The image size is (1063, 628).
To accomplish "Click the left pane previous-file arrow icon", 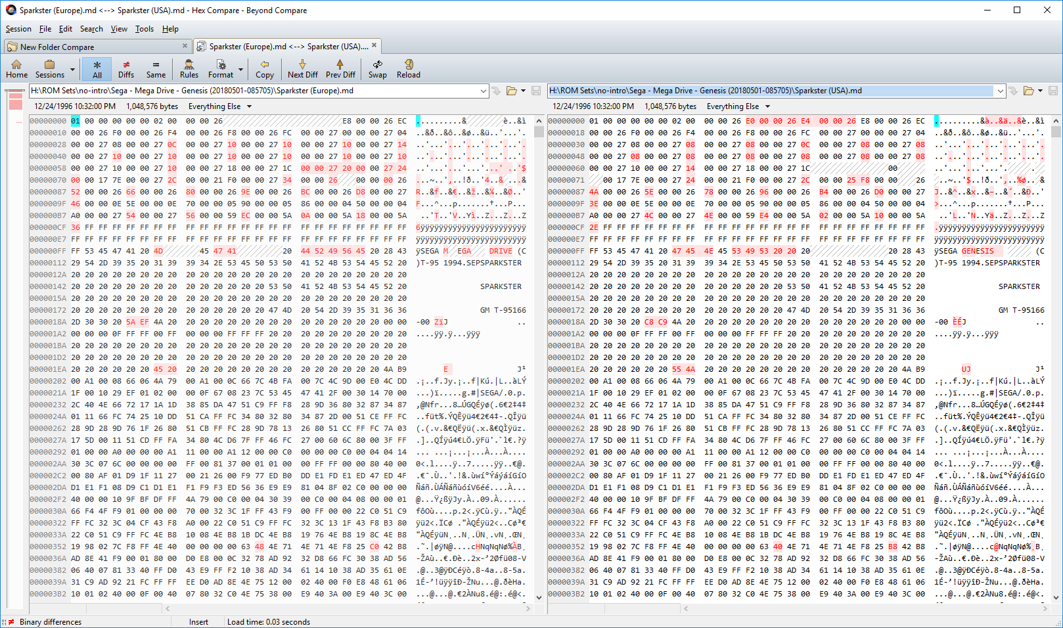I will (496, 91).
